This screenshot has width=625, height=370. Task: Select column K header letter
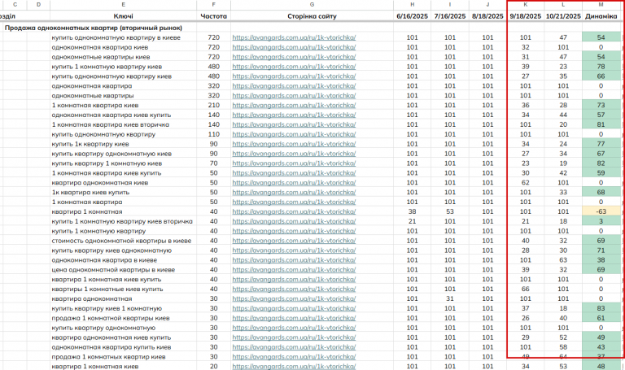pyautogui.click(x=526, y=5)
